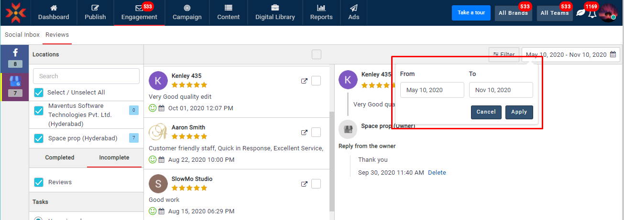Click sentiment smiley on SlowMo Studio review
This screenshot has width=624, height=220.
(x=153, y=211)
